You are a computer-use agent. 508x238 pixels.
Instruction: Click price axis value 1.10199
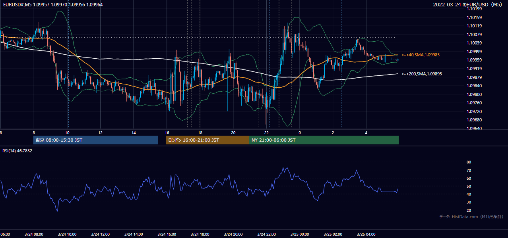click(x=474, y=9)
